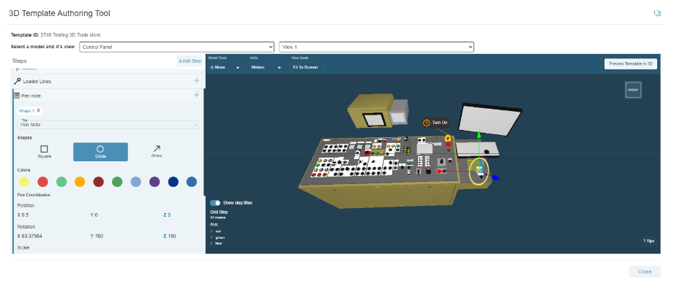Click the Pen note list icon
Image resolution: width=674 pixels, height=281 pixels.
(x=17, y=96)
